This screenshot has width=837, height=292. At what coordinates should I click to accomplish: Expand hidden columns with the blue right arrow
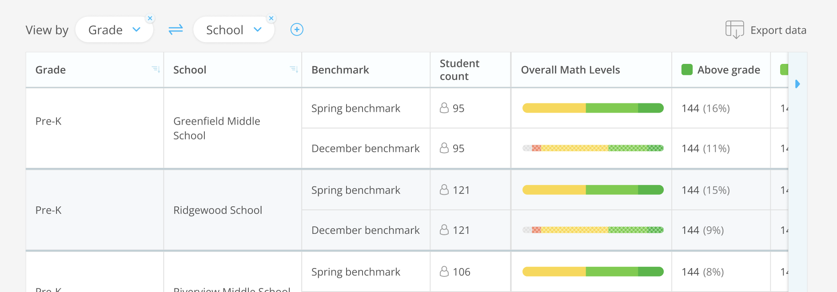pos(797,84)
